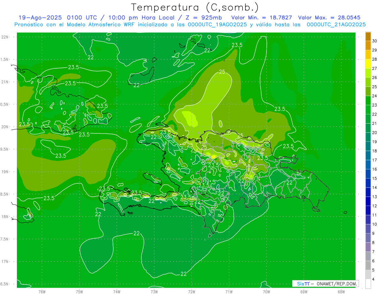Click the 'Temperatura (C,somb.)' map title
The image size is (383, 296).
pos(195,7)
